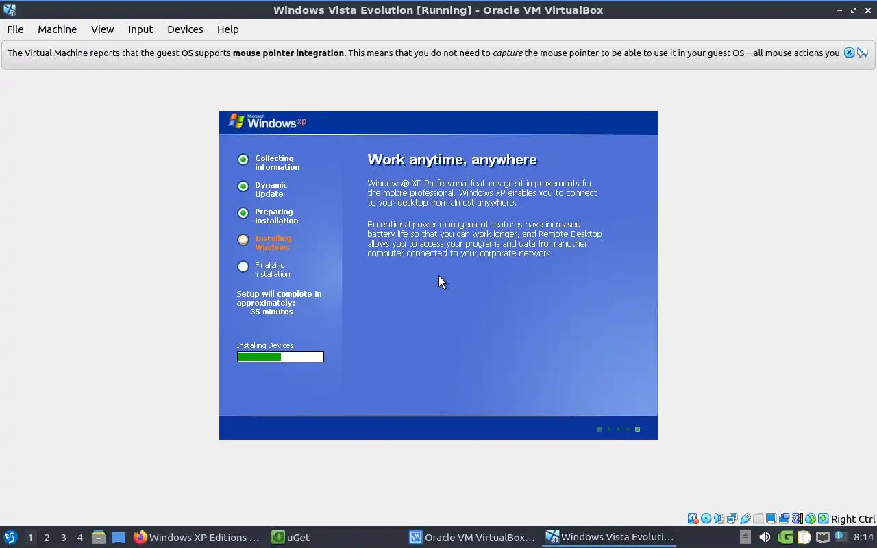877x548 pixels.
Task: Click the recording status icon
Action: [x=784, y=519]
